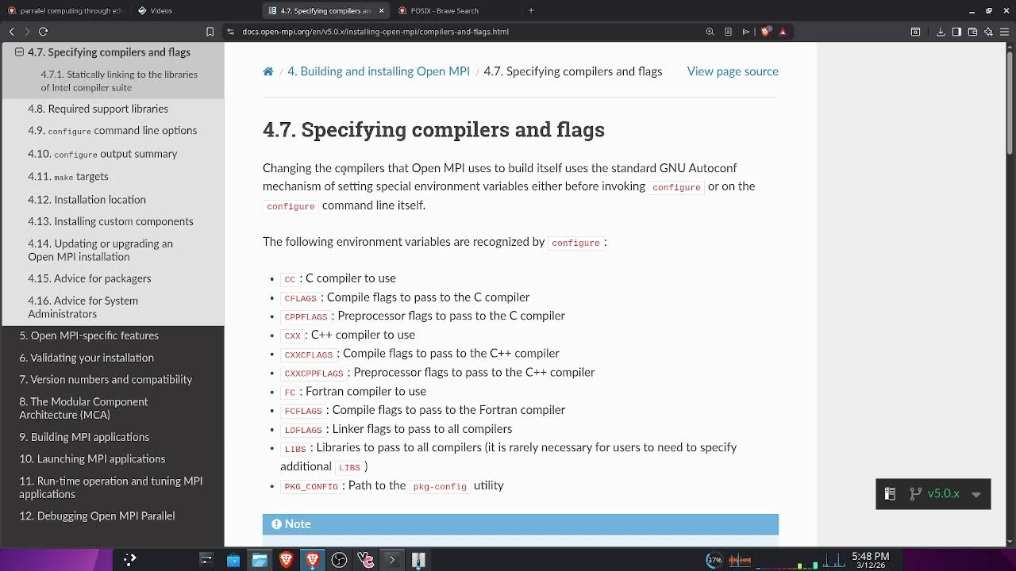Open the Brave Shields lion icon
Screen dimensions: 1016x571
[x=765, y=32]
